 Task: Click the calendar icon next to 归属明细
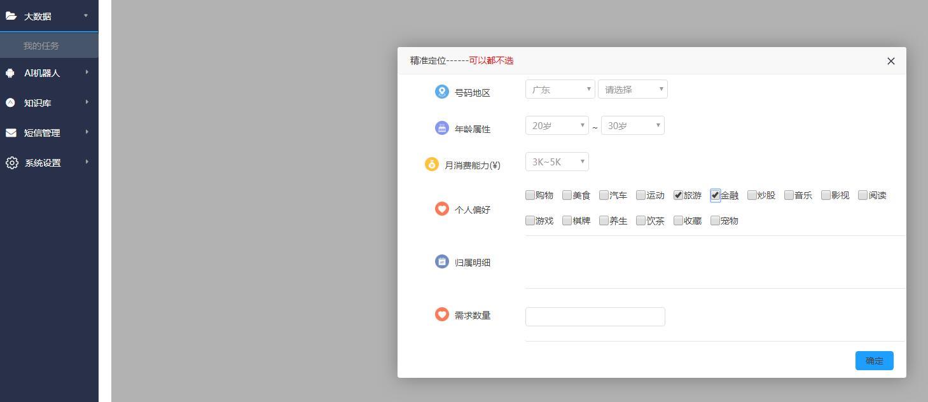(442, 261)
